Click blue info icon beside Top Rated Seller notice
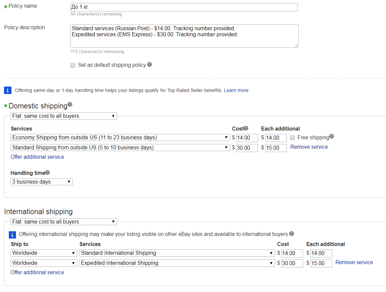The width and height of the screenshot is (386, 292). coord(8,90)
